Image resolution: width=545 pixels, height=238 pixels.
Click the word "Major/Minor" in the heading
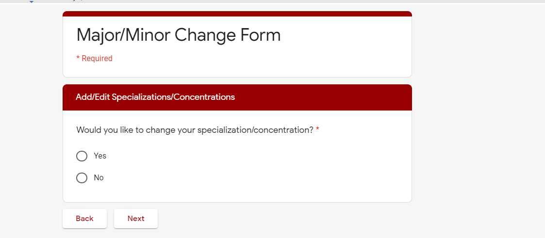[x=123, y=35]
